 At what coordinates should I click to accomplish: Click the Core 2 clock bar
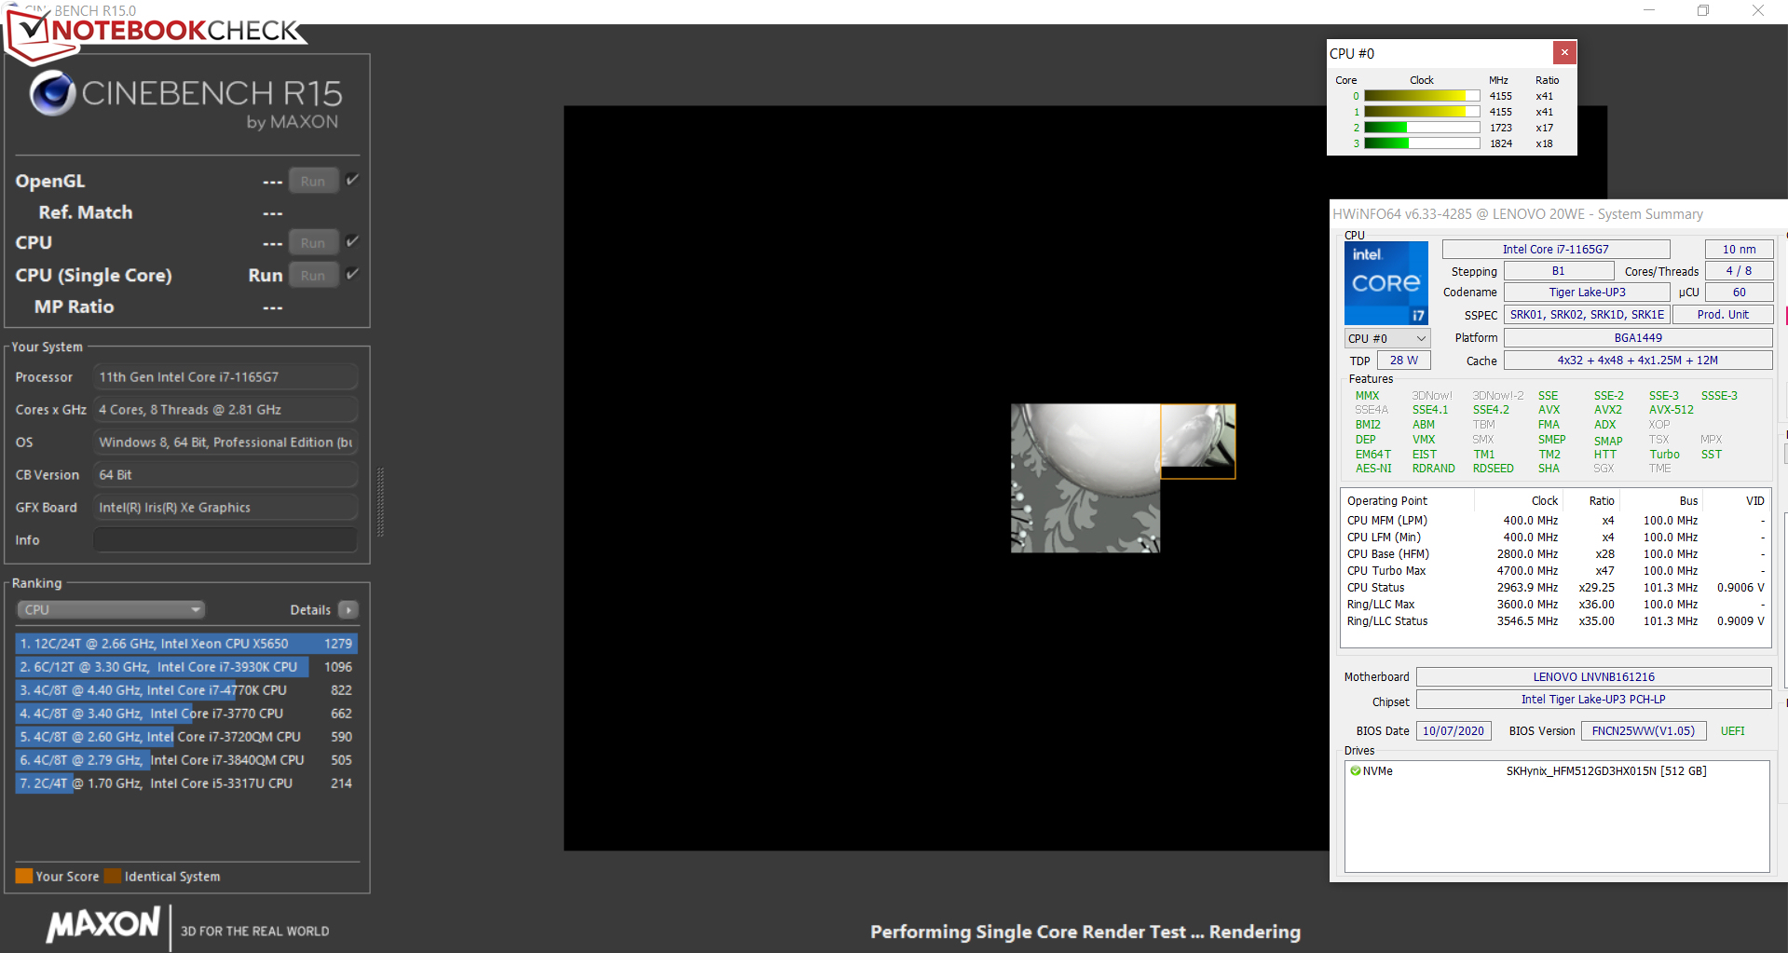tap(1422, 128)
